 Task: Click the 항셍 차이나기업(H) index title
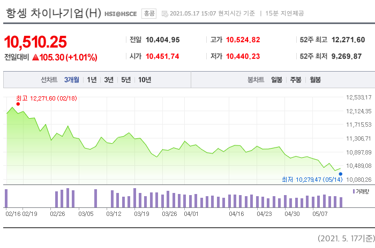(53, 13)
